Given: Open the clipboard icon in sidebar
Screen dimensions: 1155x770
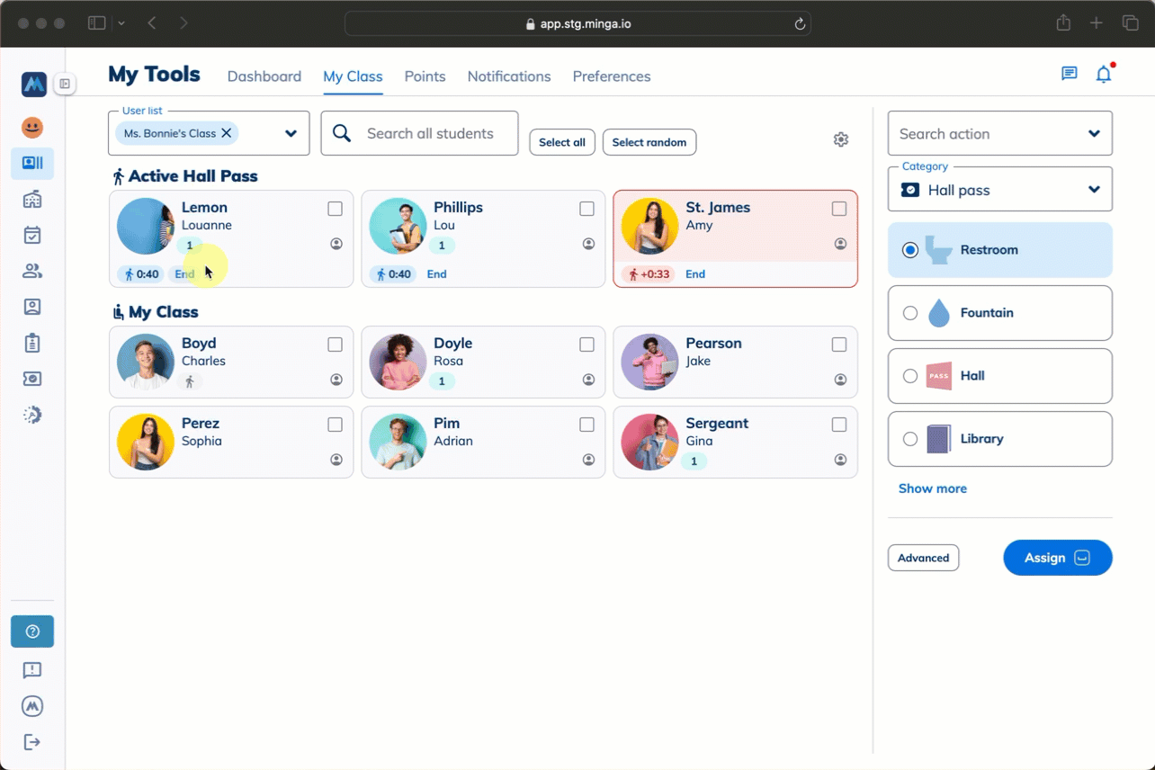Looking at the screenshot, I should tap(32, 343).
